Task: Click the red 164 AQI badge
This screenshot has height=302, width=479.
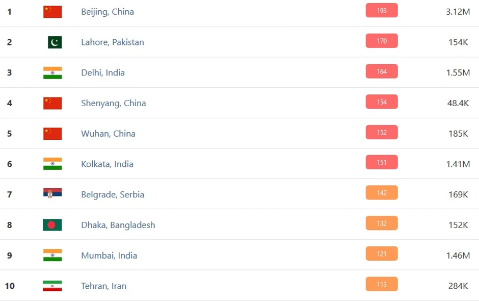Action: 381,72
